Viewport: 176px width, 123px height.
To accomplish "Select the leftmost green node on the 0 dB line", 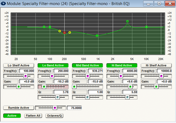I will click(x=44, y=27).
